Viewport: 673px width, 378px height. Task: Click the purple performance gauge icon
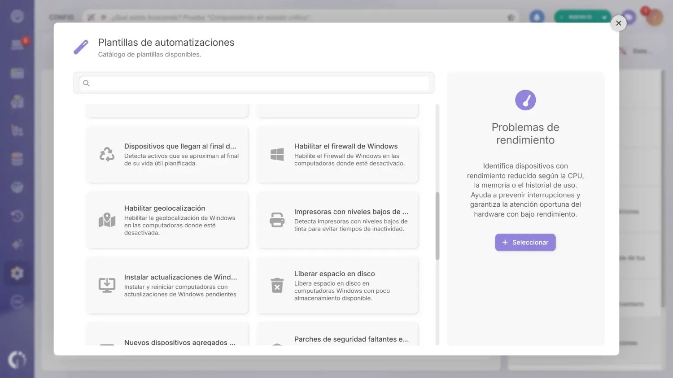point(525,100)
